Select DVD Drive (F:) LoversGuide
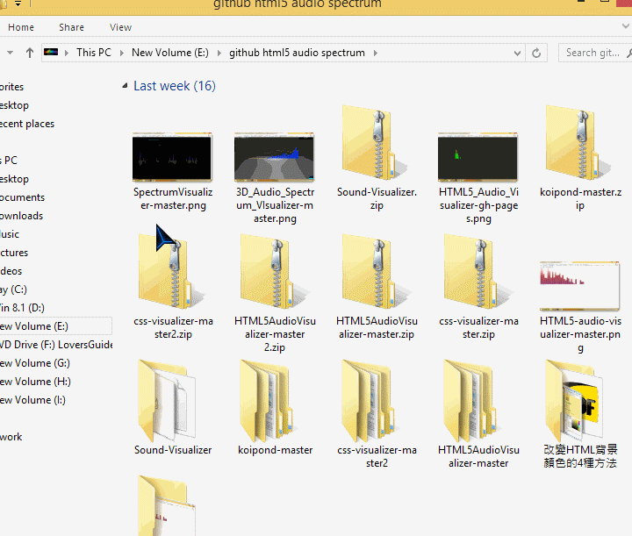This screenshot has height=536, width=632. (56, 345)
